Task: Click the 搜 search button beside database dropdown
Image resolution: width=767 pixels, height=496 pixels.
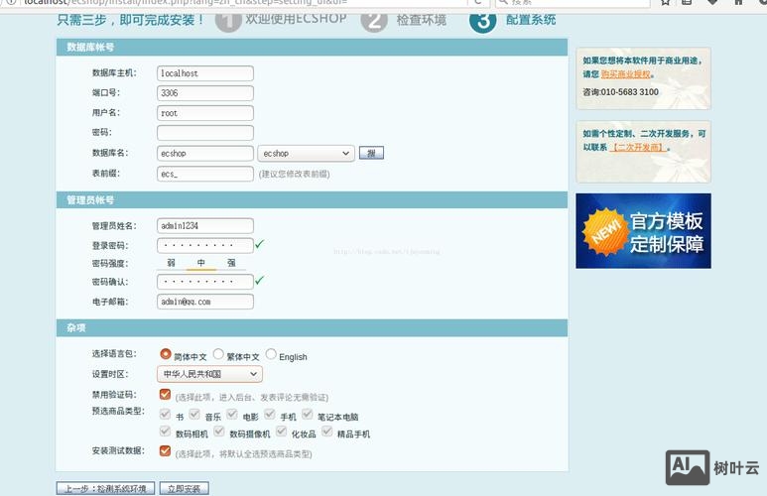Action: coord(371,153)
